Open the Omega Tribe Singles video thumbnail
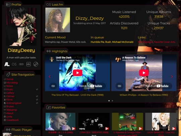 [127, 122]
